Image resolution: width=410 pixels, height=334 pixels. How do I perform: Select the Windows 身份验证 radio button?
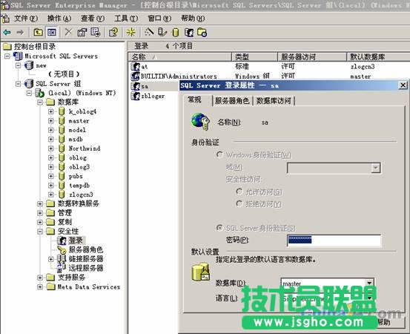tap(219, 154)
